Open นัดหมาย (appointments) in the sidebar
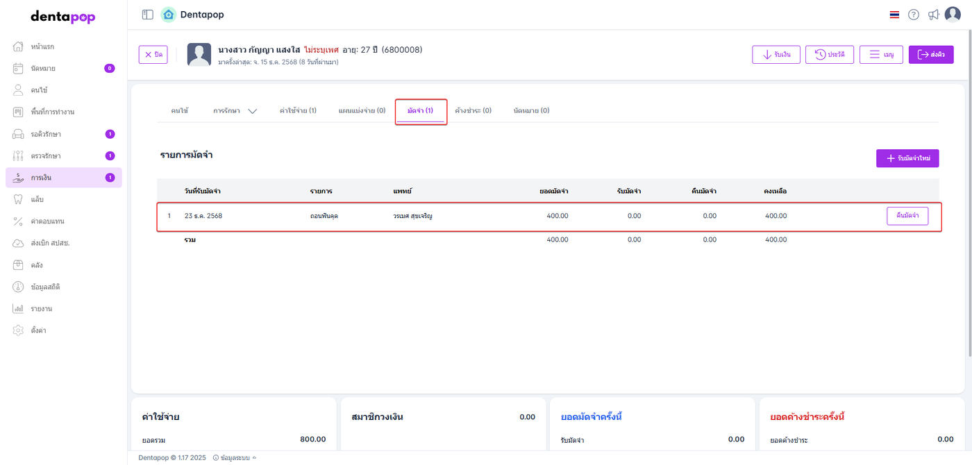Viewport: 972px width, 465px height. [x=43, y=69]
